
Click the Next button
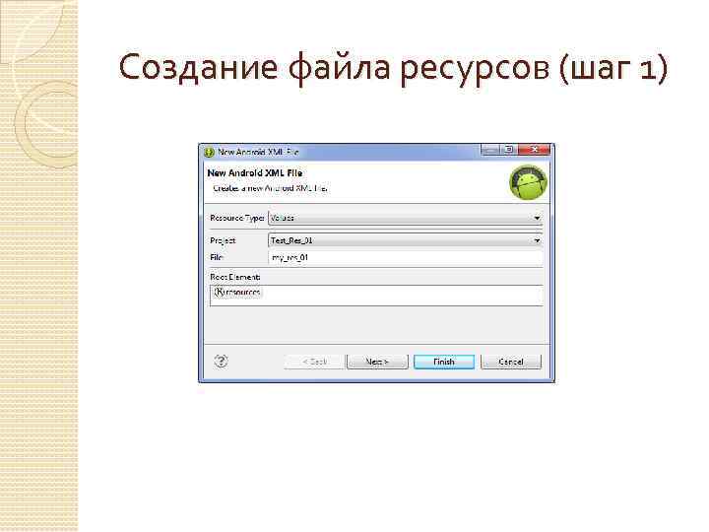tap(377, 362)
